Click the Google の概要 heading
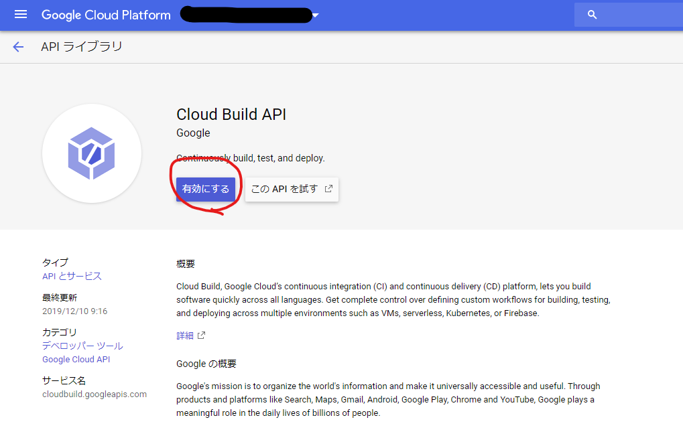This screenshot has width=683, height=440. point(206,364)
